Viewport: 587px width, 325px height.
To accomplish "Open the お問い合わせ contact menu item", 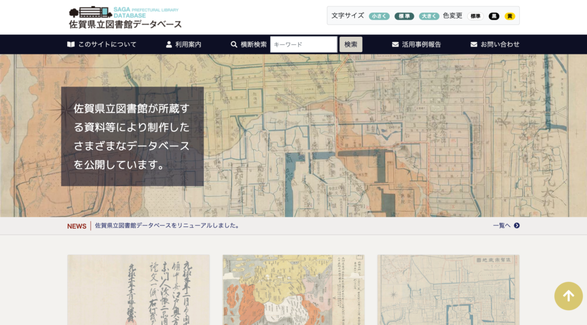I will click(495, 44).
